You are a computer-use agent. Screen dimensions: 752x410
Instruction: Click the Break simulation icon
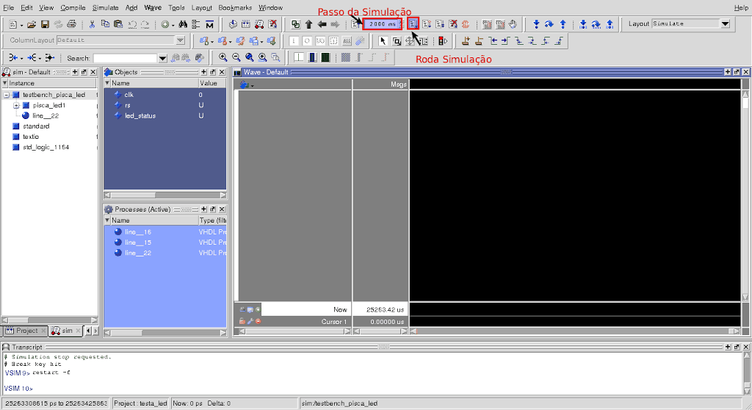click(453, 24)
